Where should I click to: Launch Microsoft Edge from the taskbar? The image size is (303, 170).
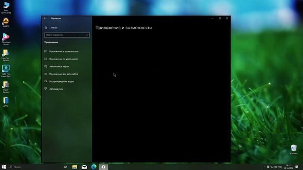click(94, 167)
